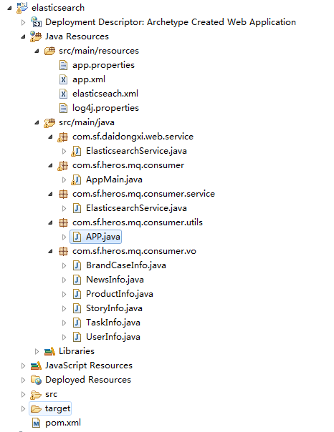Image resolution: width=334 pixels, height=432 pixels.
Task: Click the Deployment Descriptor icon
Action: tap(36, 22)
